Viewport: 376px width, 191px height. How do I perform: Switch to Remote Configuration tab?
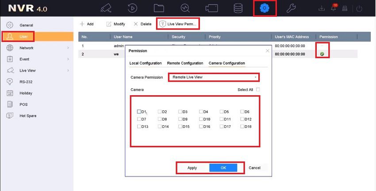[185, 63]
